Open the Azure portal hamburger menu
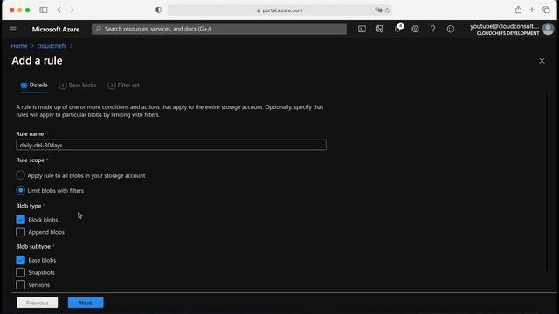The image size is (559, 314). 13,29
